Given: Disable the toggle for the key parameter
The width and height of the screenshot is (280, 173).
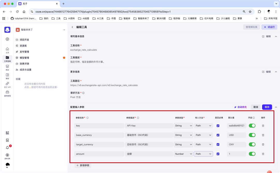Looking at the screenshot, I should point(252,125).
